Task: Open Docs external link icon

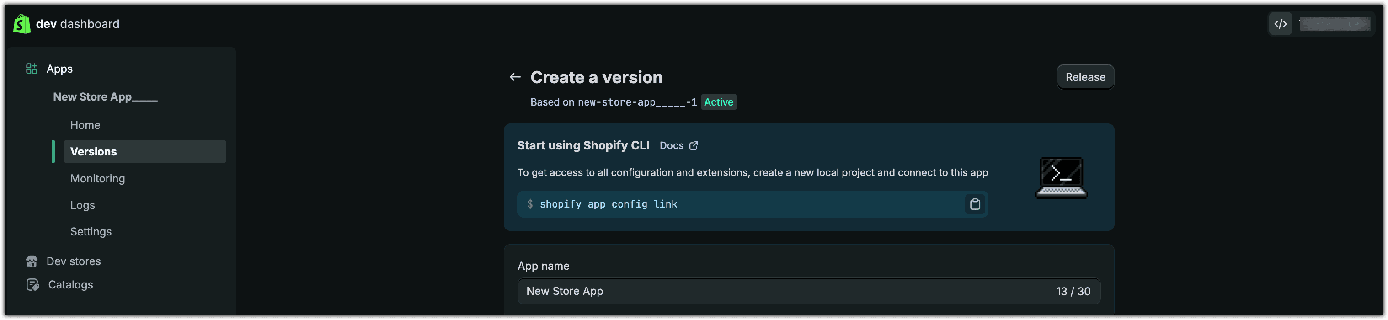Action: 694,145
